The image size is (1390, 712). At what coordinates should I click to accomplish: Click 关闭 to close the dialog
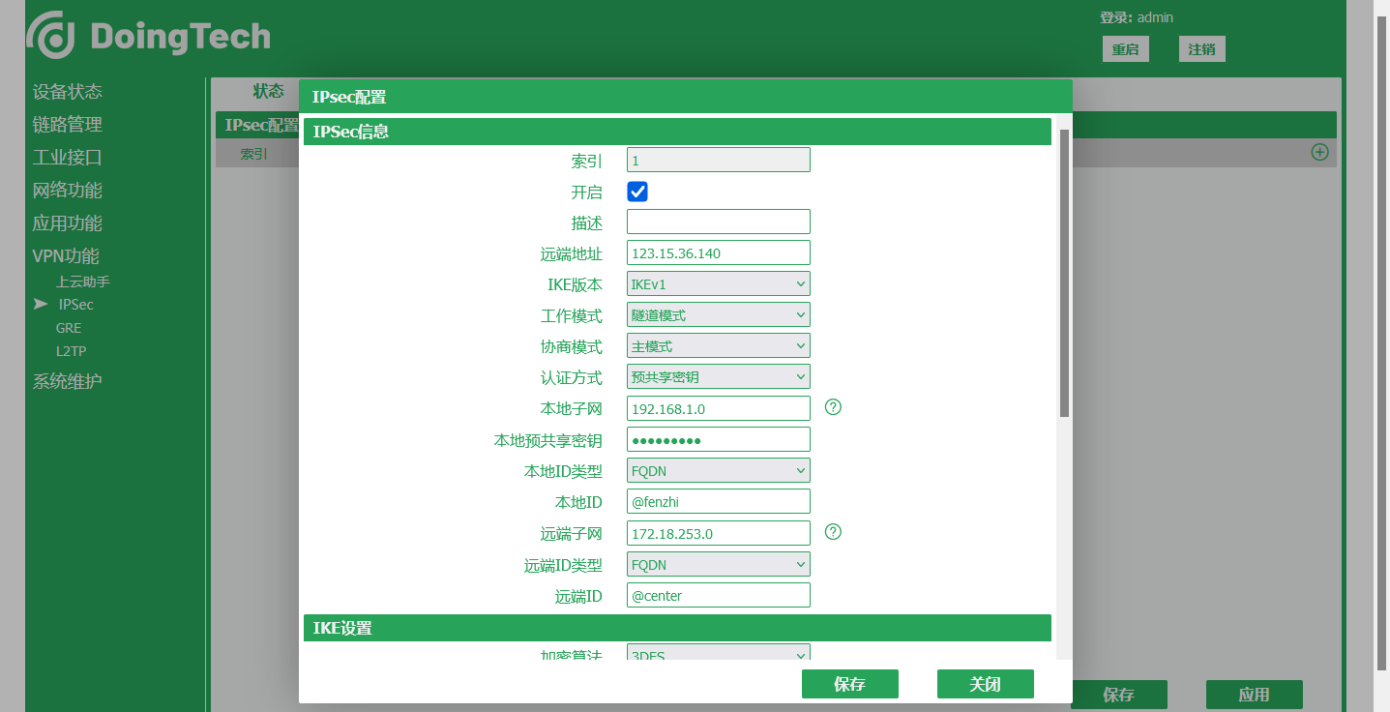[x=986, y=684]
